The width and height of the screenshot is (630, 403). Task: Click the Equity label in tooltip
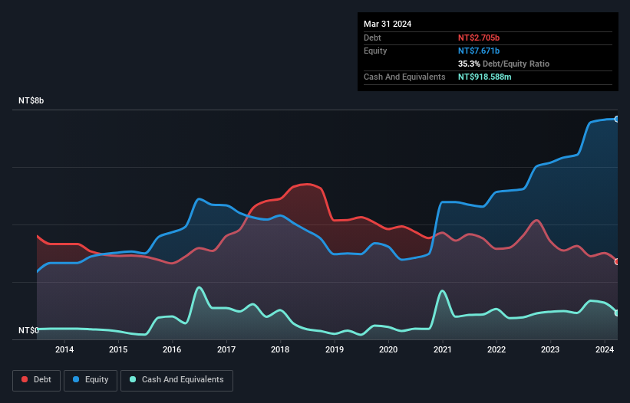tap(375, 51)
